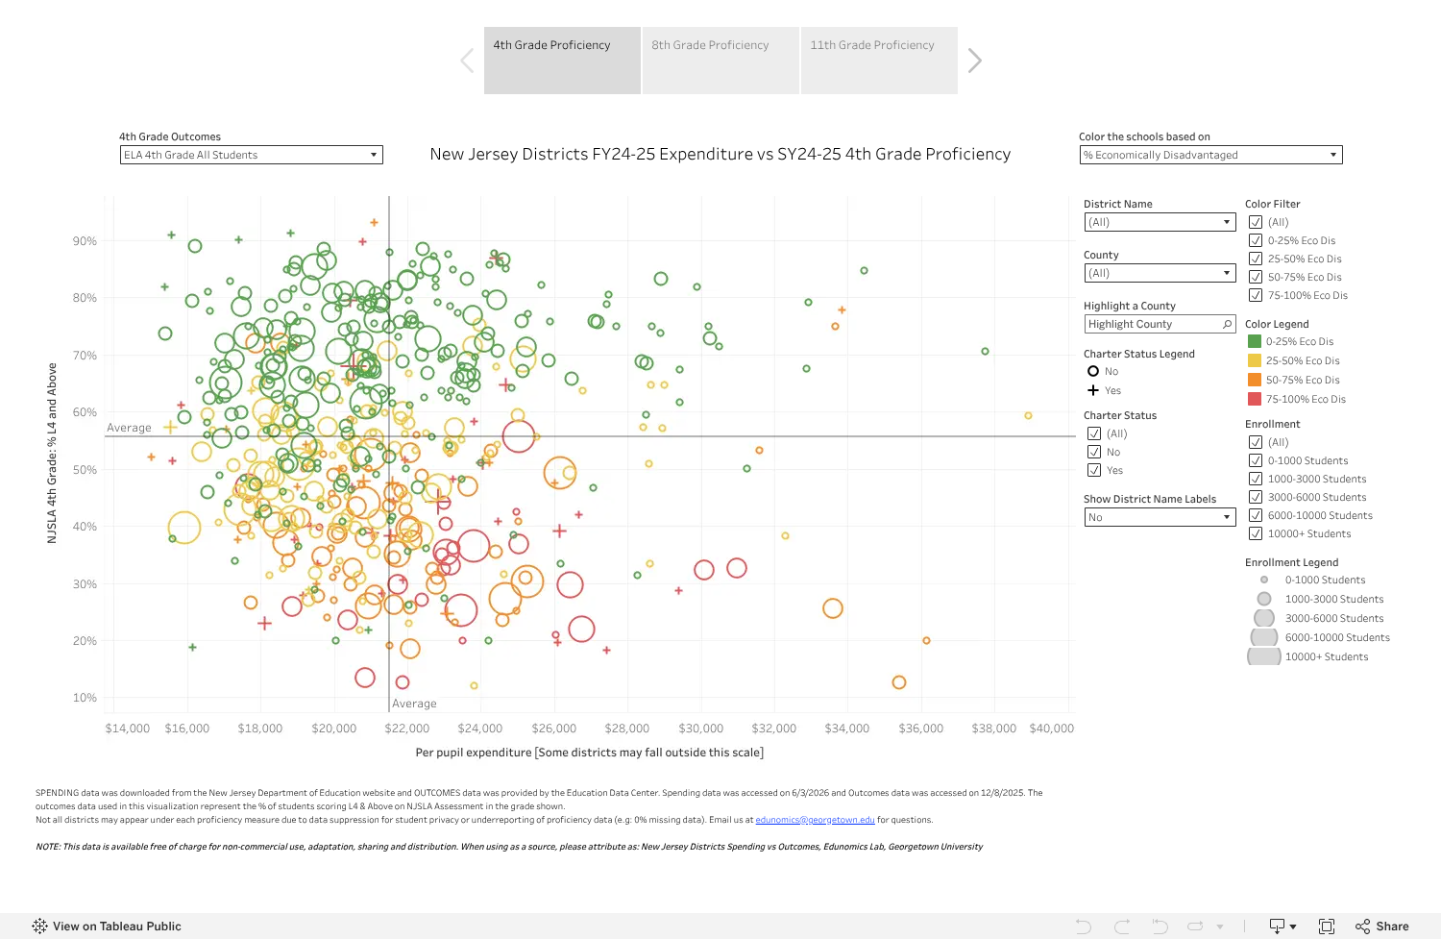Click the 3000-6000 Students legend circle
Screen dimensions: 1441x939
click(x=1264, y=618)
